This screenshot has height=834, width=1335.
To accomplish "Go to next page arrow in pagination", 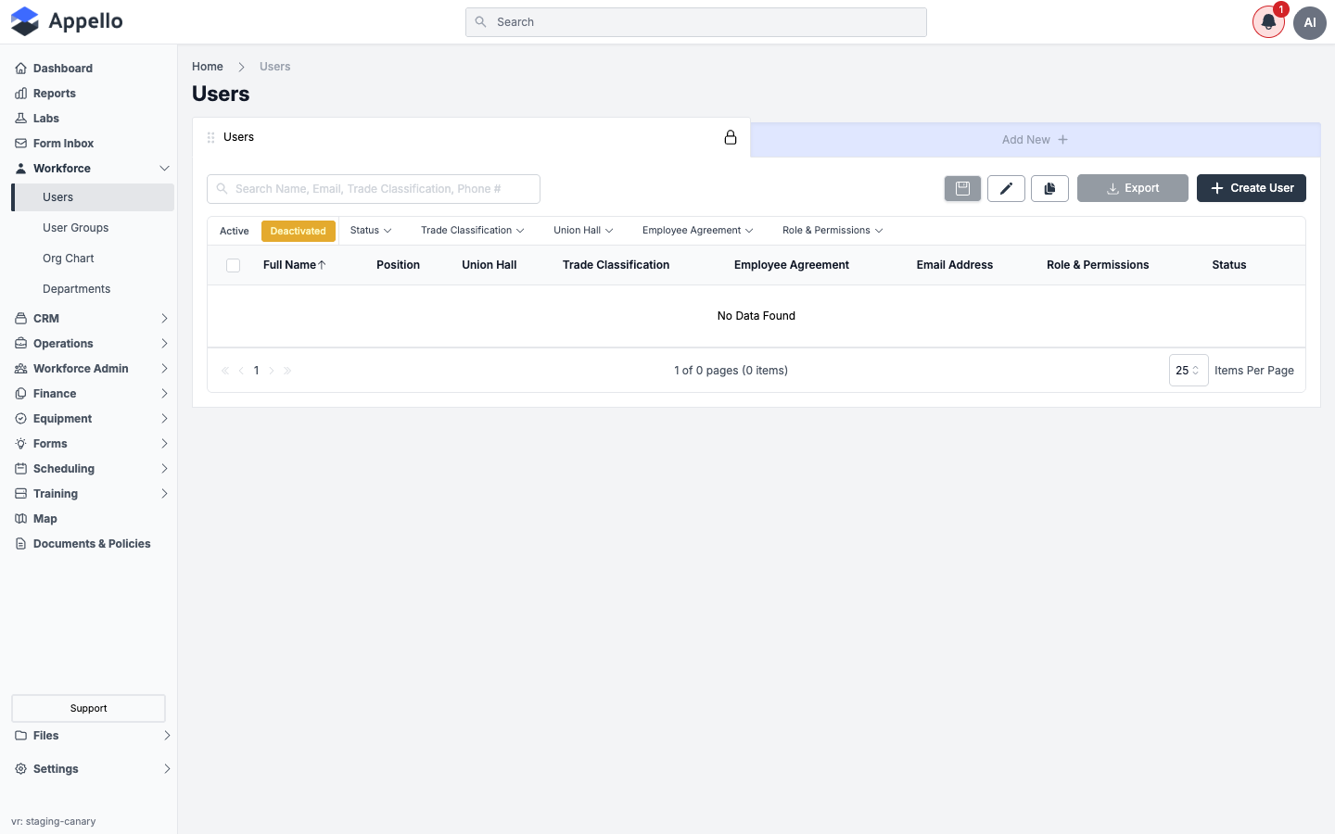I will 272,371.
